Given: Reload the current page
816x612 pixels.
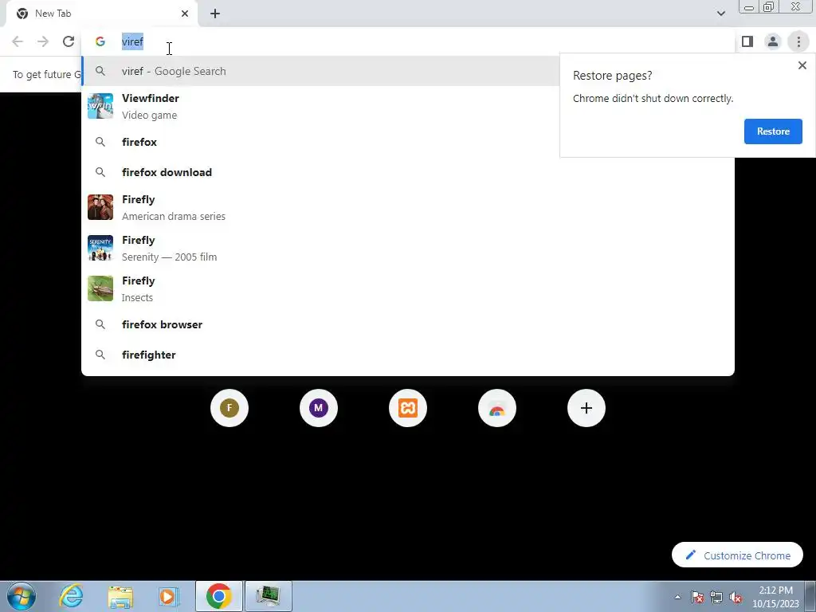Looking at the screenshot, I should [69, 41].
